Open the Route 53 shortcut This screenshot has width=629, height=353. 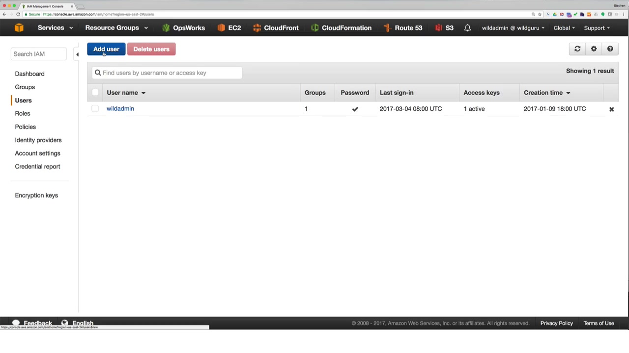pyautogui.click(x=403, y=28)
